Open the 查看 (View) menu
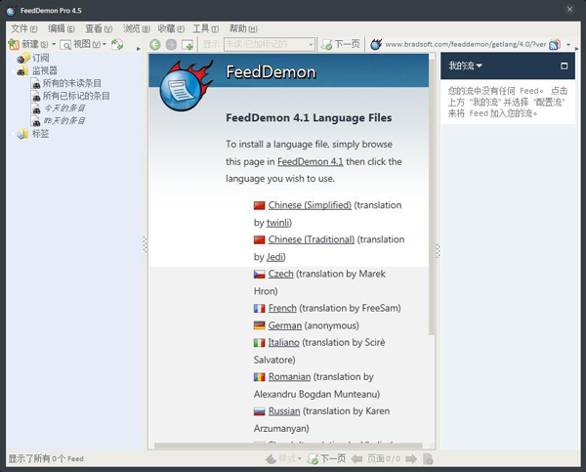The height and width of the screenshot is (472, 586). point(99,28)
